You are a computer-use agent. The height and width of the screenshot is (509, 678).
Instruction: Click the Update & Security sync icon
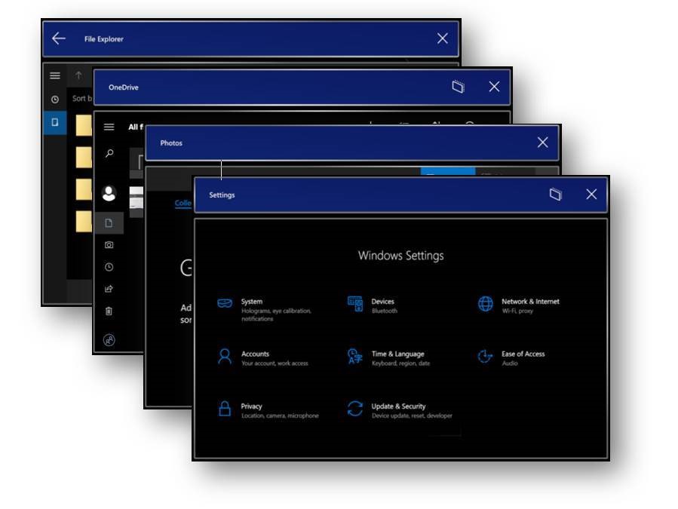pos(354,409)
